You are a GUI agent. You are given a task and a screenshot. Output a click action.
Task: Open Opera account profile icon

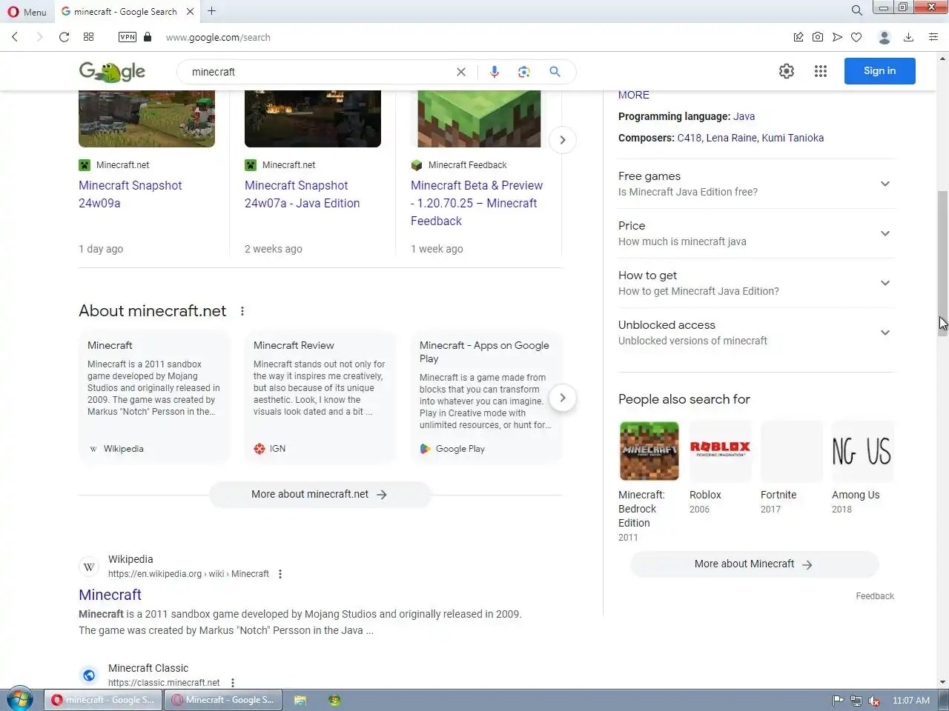[x=884, y=37]
